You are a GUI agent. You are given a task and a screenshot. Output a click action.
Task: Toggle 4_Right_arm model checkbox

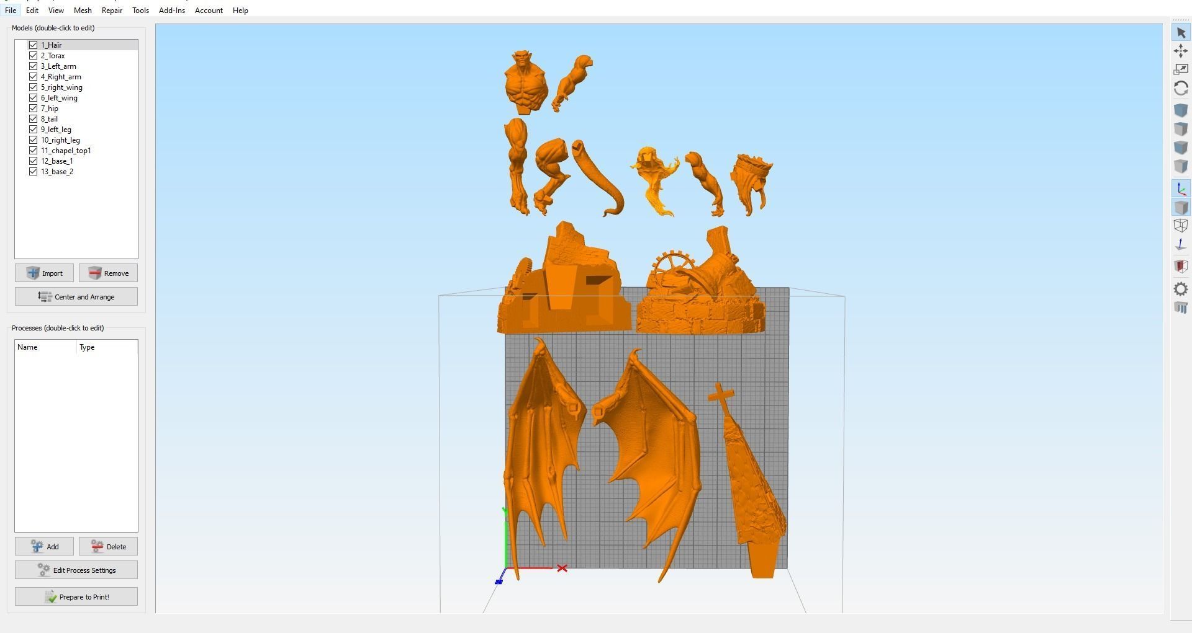point(34,77)
